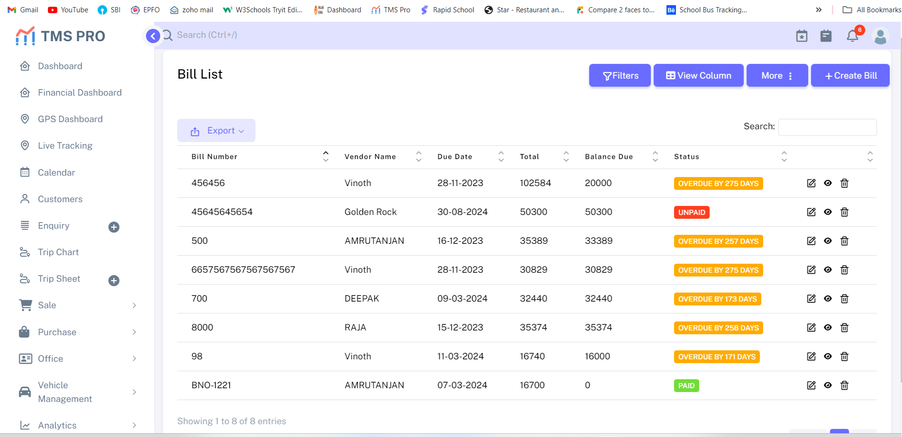The height and width of the screenshot is (437, 902).
Task: Expand the Sale menu
Action: tap(77, 305)
